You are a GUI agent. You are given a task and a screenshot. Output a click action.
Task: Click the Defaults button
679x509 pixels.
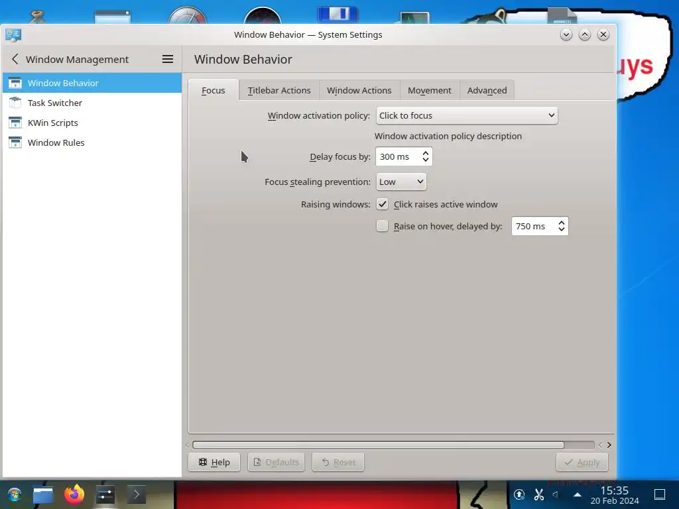coord(276,462)
